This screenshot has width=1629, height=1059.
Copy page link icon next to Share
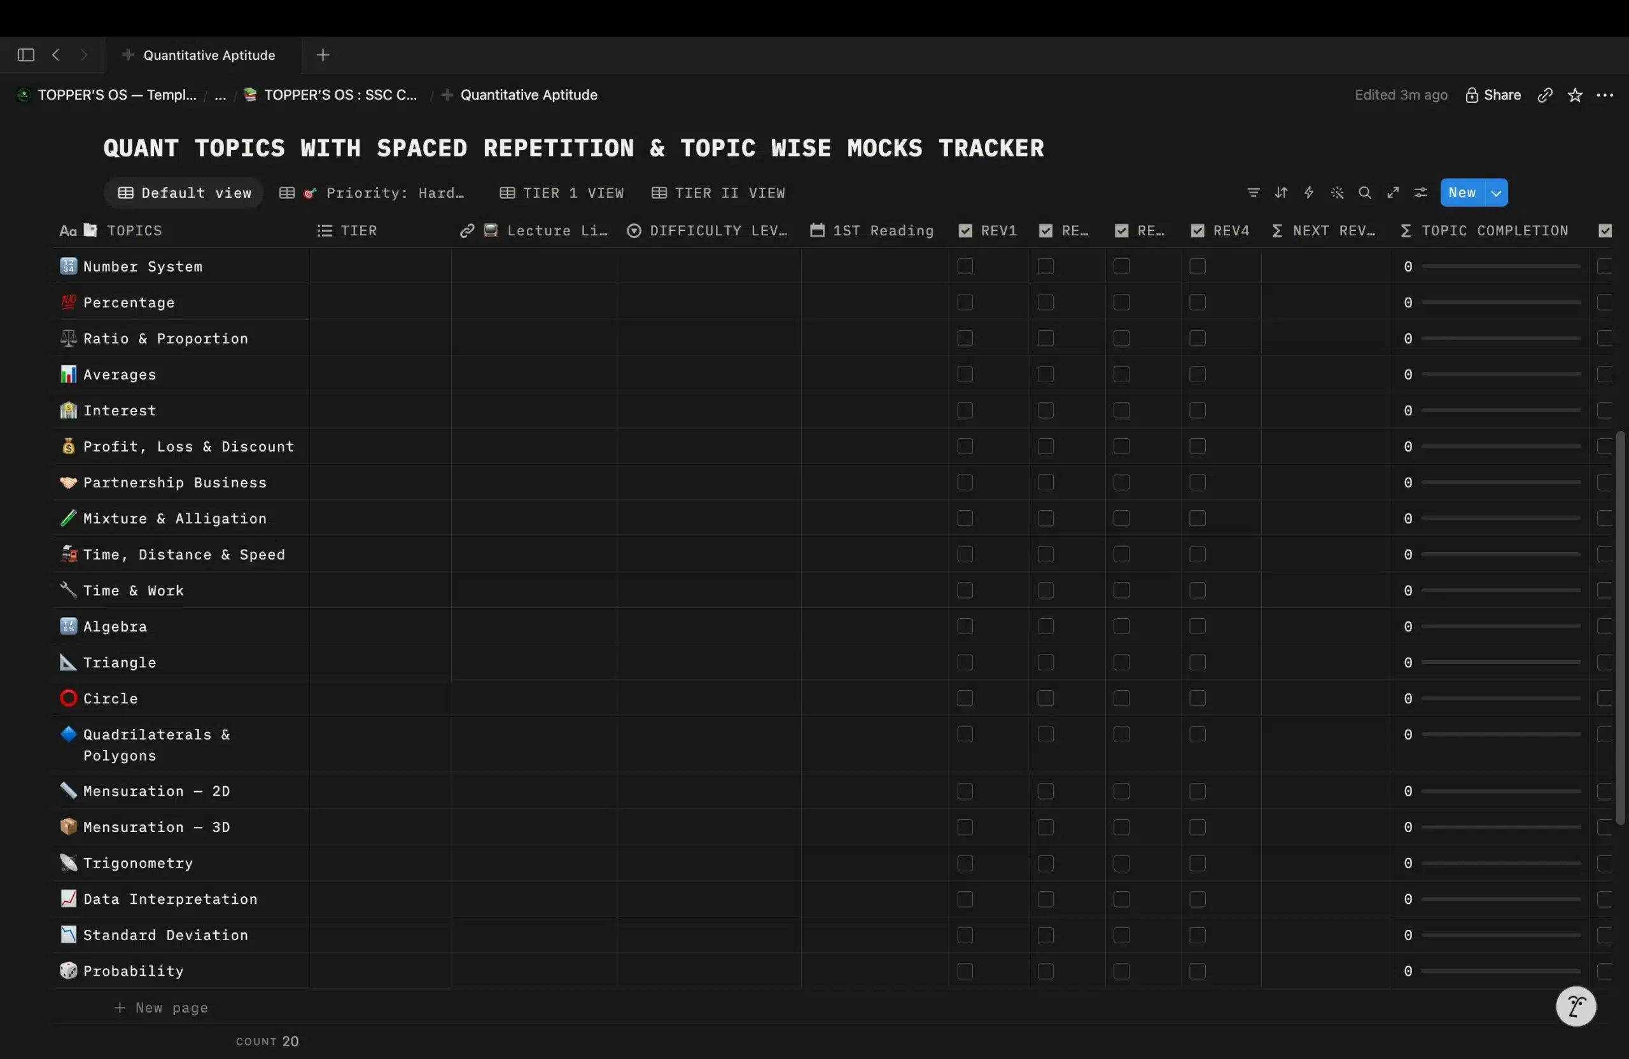tap(1545, 95)
